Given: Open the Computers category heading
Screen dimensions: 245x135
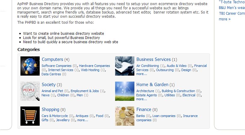Looking at the screenshot, I should click(52, 59).
